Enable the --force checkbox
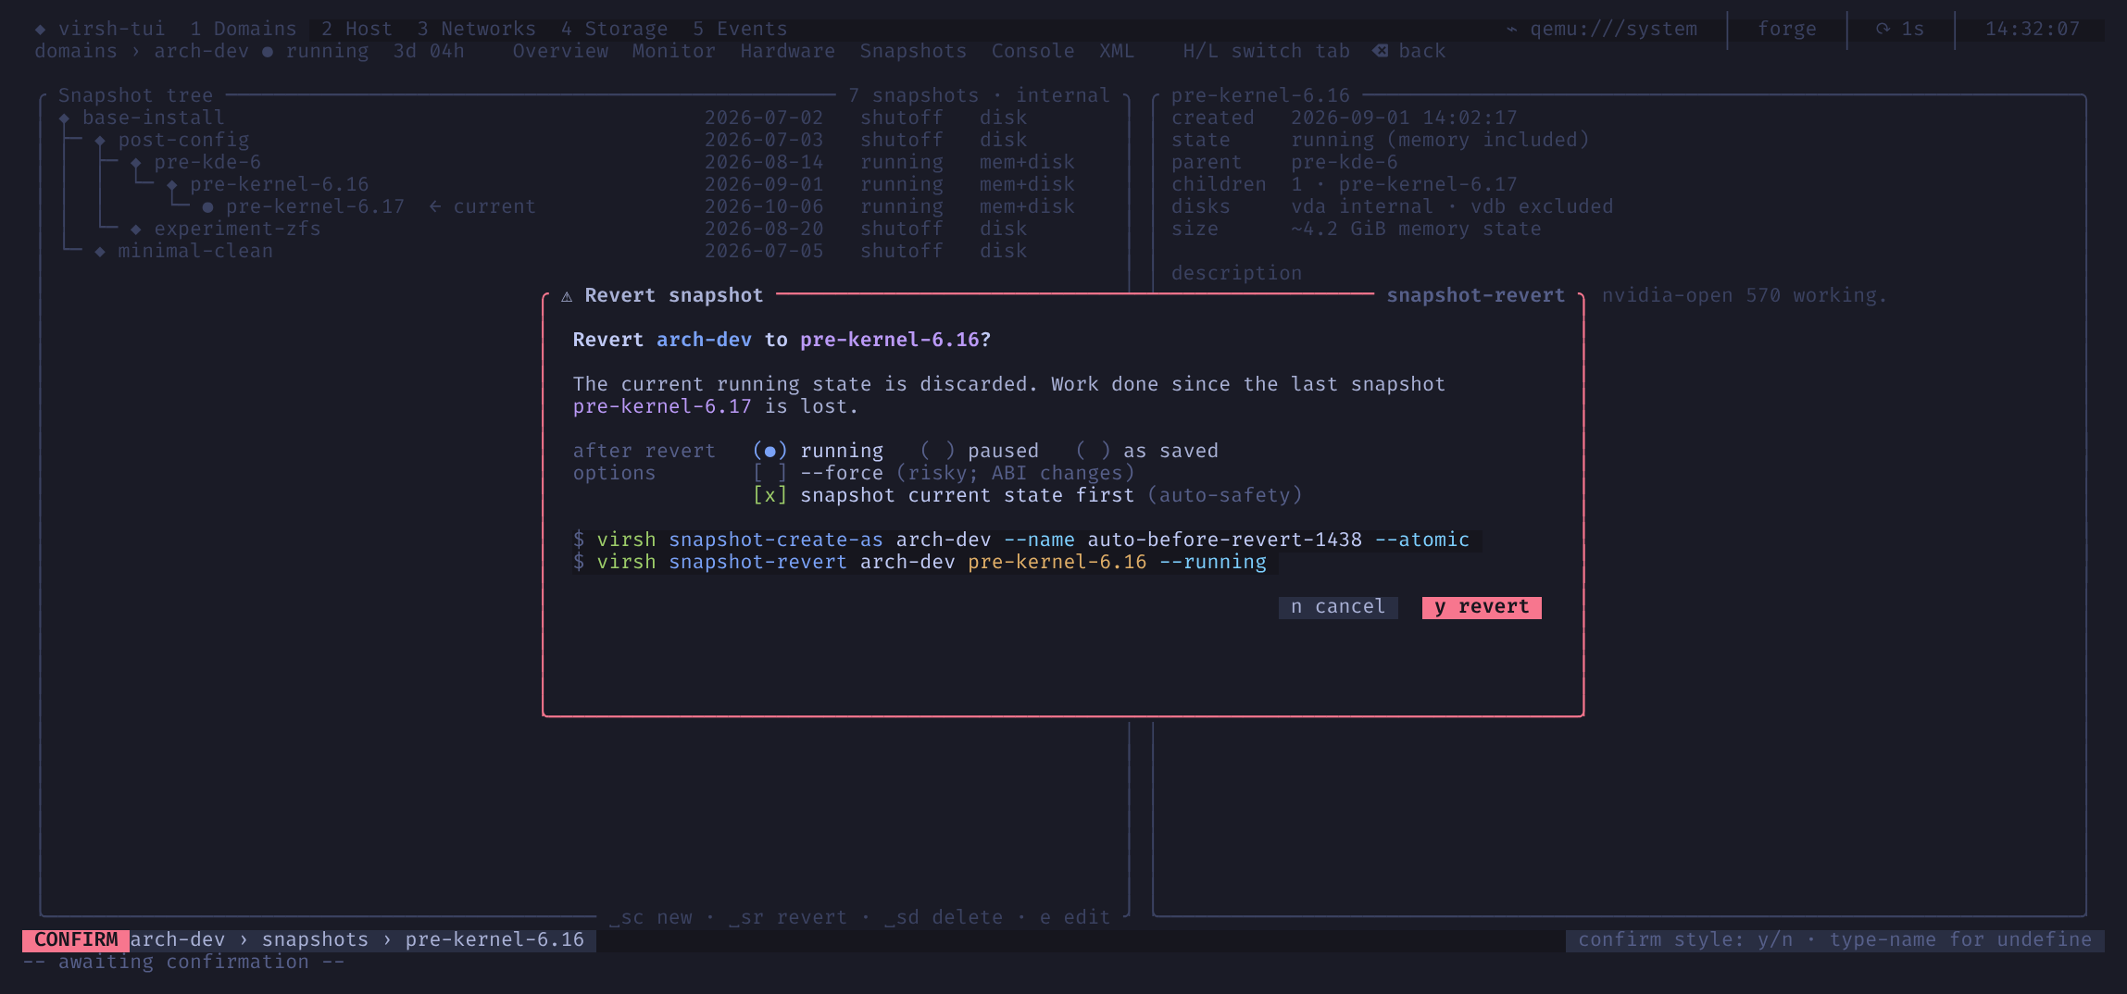2127x994 pixels. (769, 473)
